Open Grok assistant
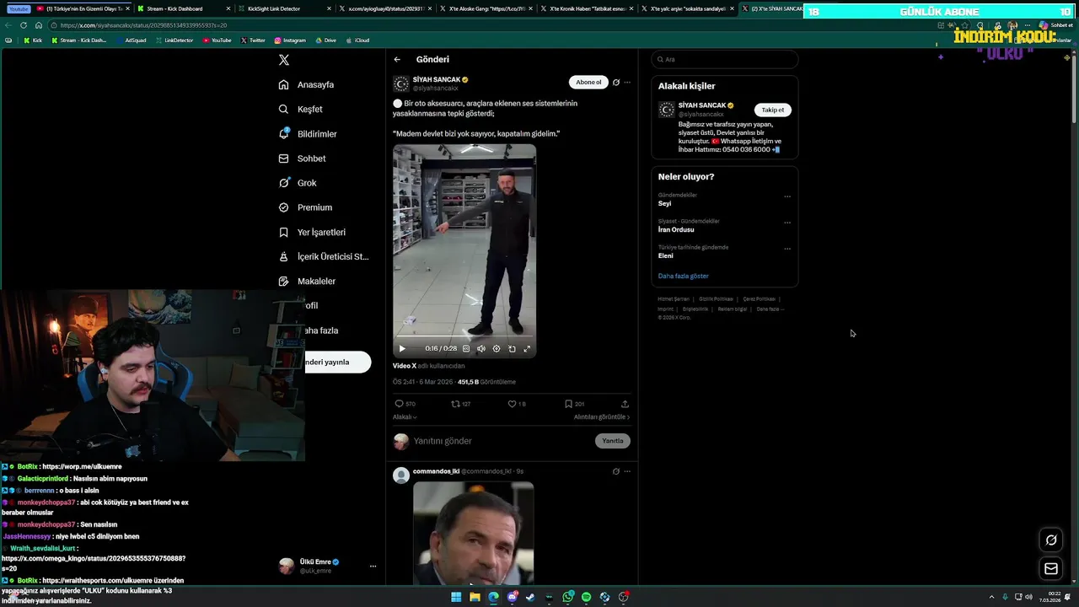This screenshot has height=607, width=1079. coord(298,183)
